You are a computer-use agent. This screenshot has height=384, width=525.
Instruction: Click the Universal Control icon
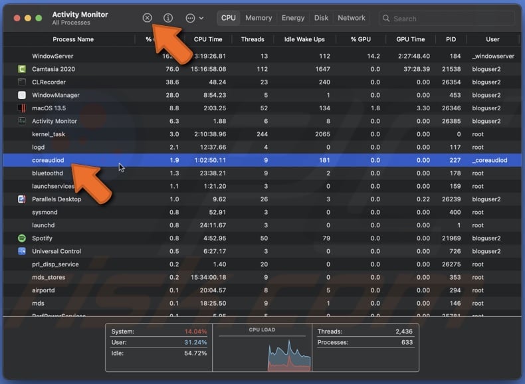[22, 251]
